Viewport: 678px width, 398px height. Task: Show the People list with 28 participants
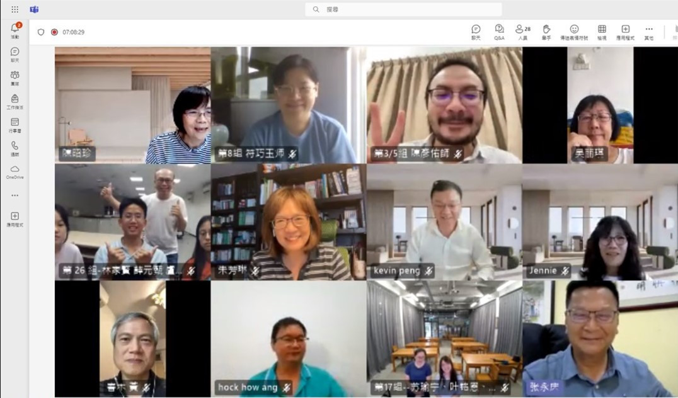tap(523, 32)
